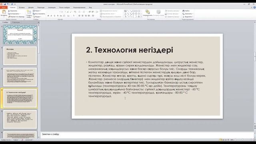Viewport: 256px width, 144px height.
Task: Open the shape fill color dropdown
Action: click(x=172, y=11)
